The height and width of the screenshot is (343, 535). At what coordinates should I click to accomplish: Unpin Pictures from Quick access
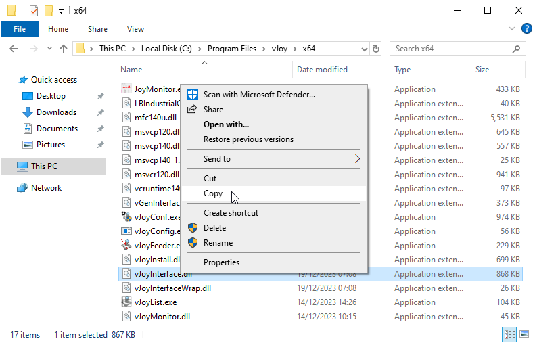[100, 145]
